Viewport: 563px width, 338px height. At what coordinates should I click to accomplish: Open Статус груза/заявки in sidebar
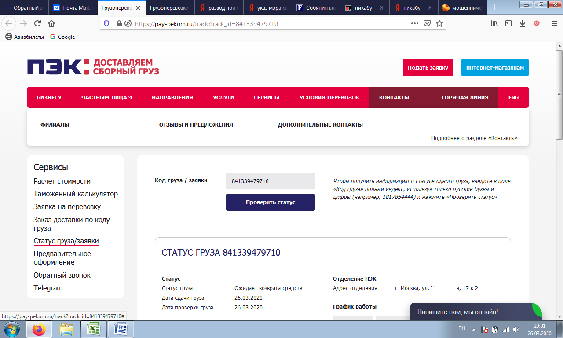66,241
